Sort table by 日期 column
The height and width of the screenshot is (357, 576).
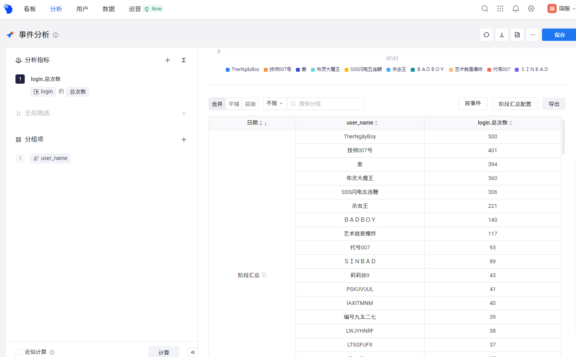coord(261,123)
